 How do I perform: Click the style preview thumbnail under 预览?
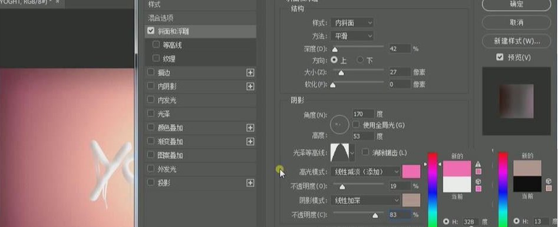(516, 101)
